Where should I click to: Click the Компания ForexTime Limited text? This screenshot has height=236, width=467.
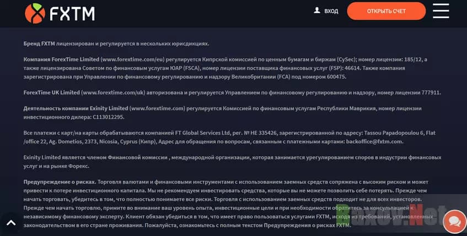[x=61, y=60]
